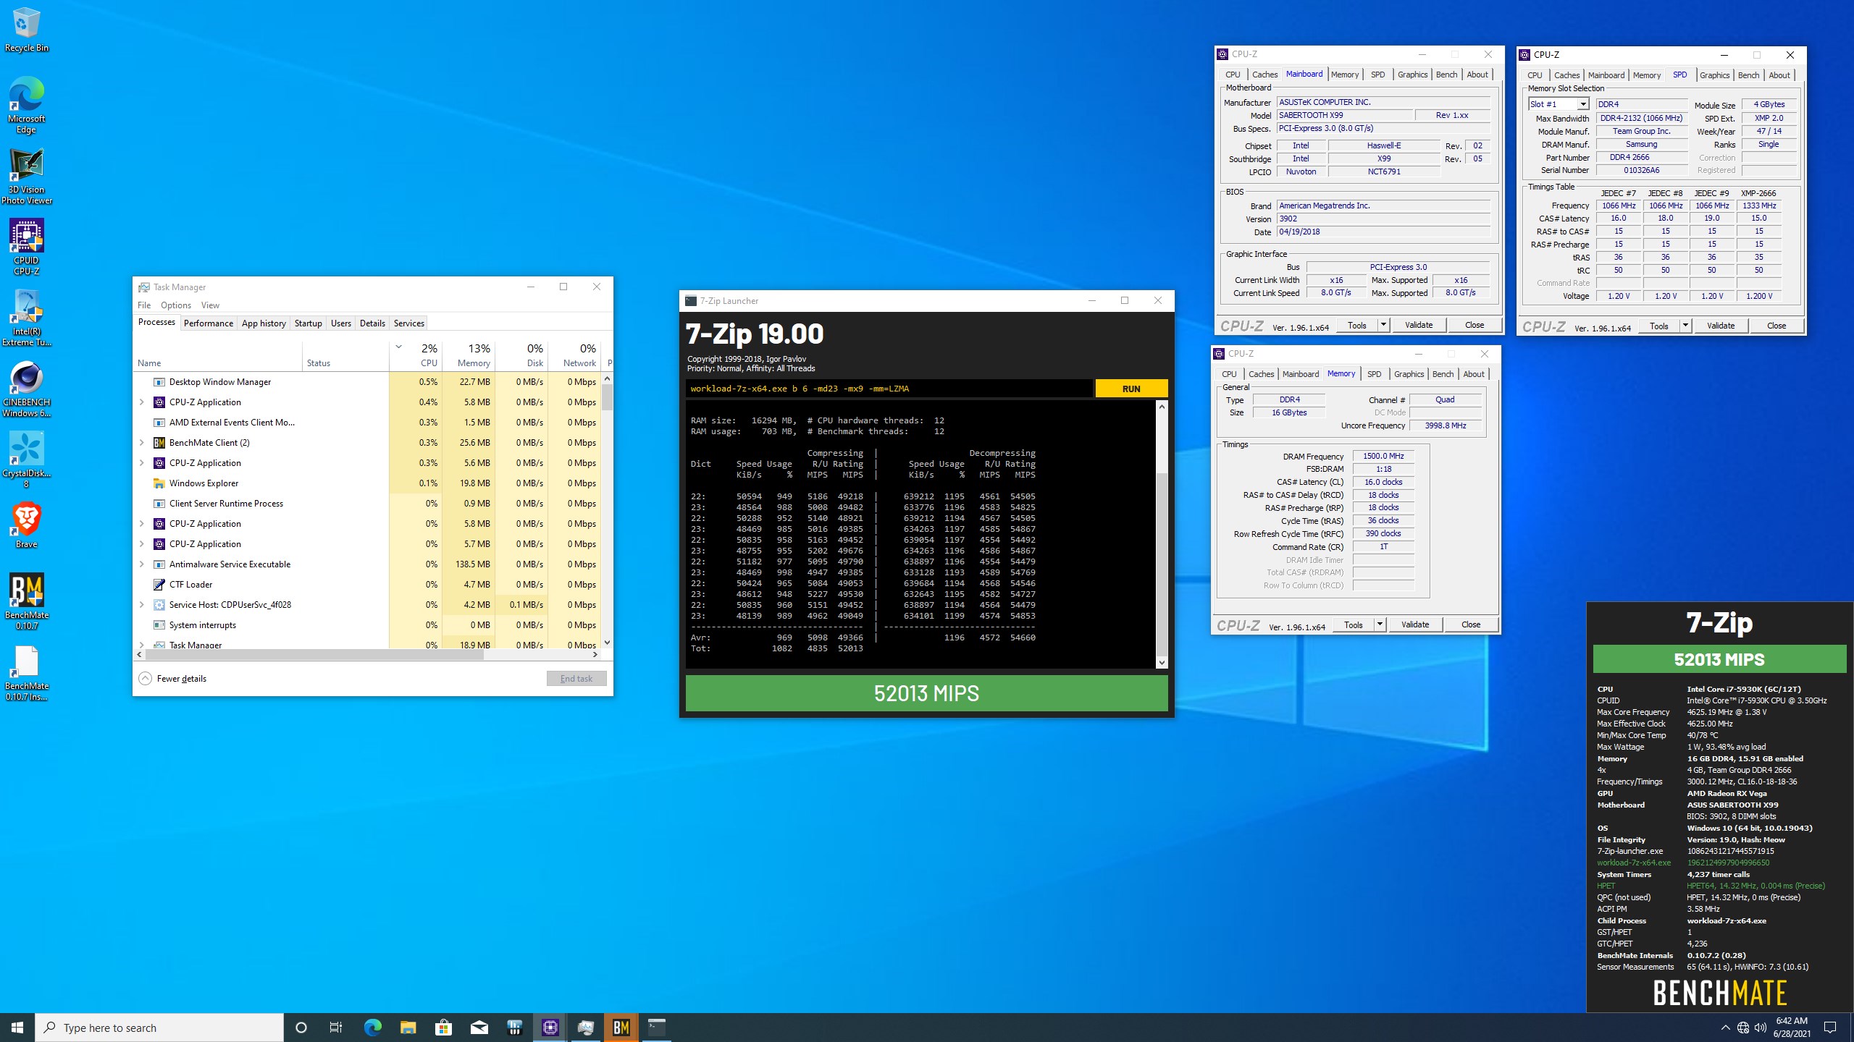Click Validate in Memory-tab CPU-Z window
Screen dimensions: 1854x1042
click(x=1415, y=624)
